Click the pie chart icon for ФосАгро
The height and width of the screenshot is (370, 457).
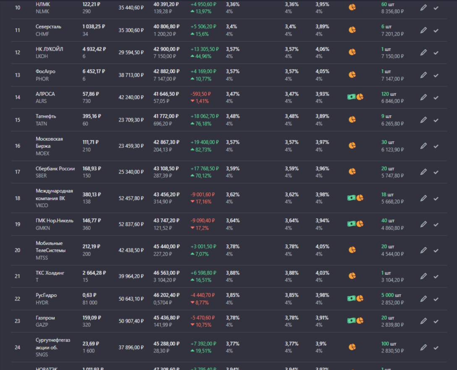353,75
